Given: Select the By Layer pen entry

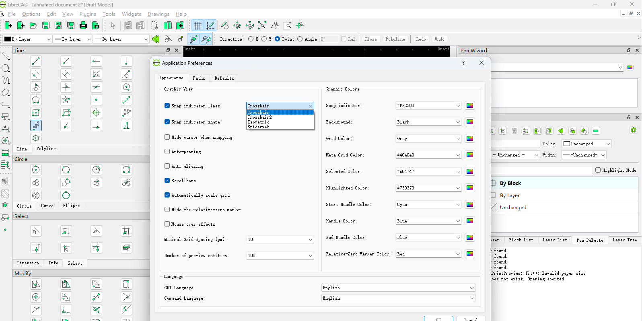Looking at the screenshot, I should [x=510, y=195].
